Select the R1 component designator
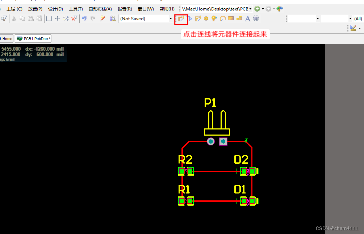This screenshot has height=234, width=364. point(184,190)
